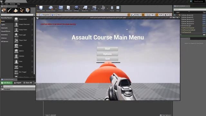
Task: Click the Point Light bulb icon
Action: coord(16,35)
